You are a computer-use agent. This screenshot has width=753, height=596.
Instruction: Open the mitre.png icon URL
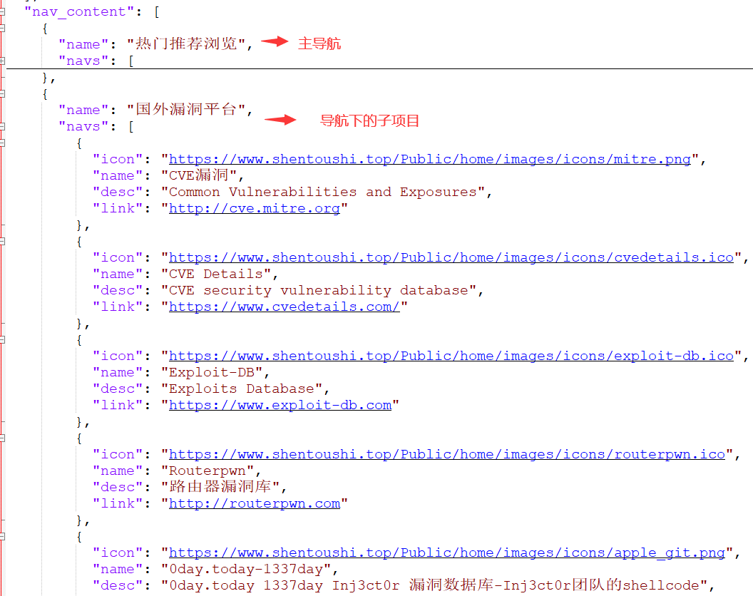[x=430, y=160]
